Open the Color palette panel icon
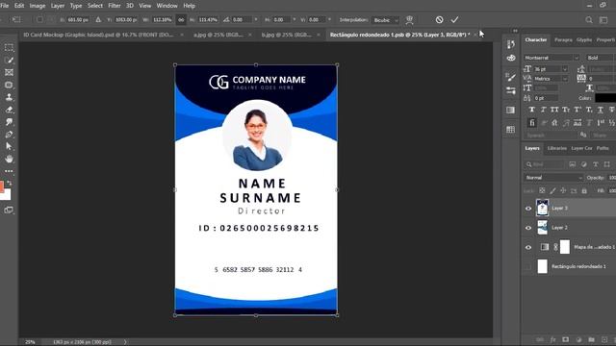Image resolution: width=616 pixels, height=346 pixels. [511, 58]
